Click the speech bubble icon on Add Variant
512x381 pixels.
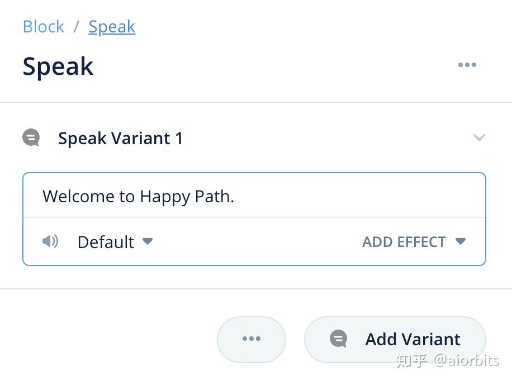click(x=338, y=339)
